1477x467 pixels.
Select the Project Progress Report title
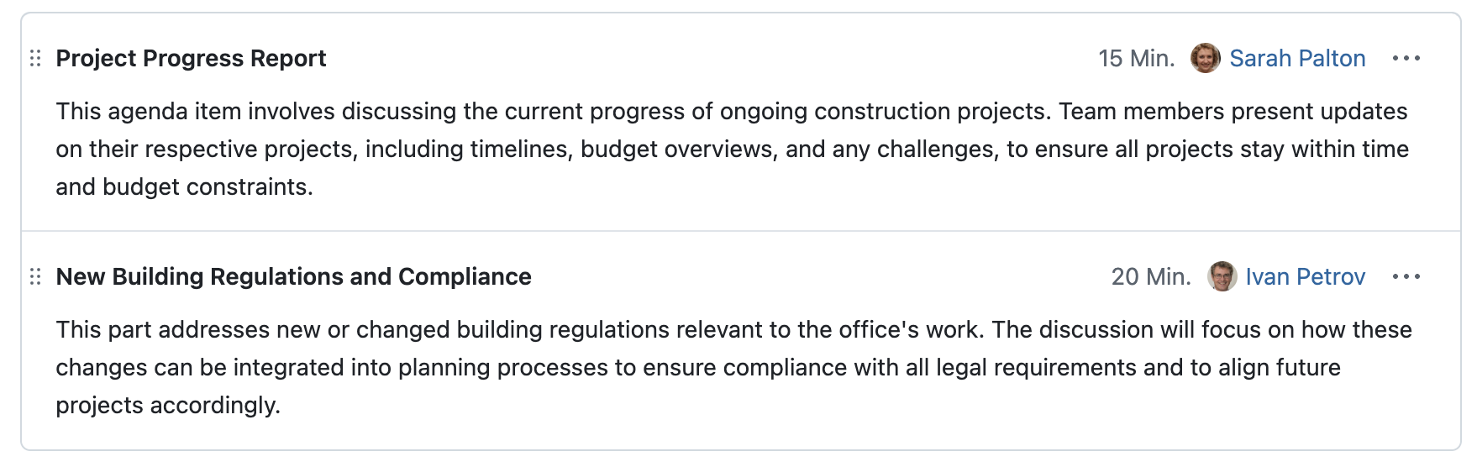tap(191, 58)
